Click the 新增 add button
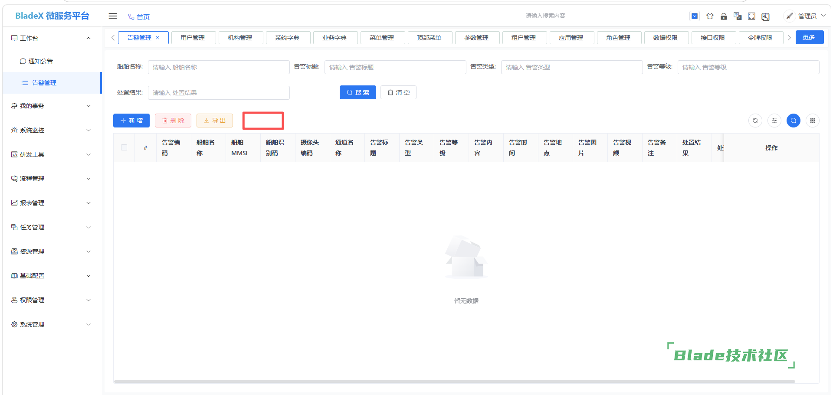This screenshot has width=833, height=395. (x=131, y=121)
